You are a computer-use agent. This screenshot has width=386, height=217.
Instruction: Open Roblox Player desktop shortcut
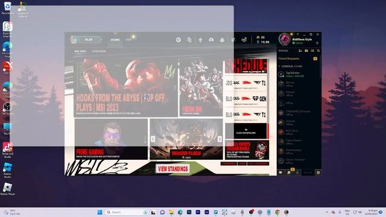click(x=7, y=189)
